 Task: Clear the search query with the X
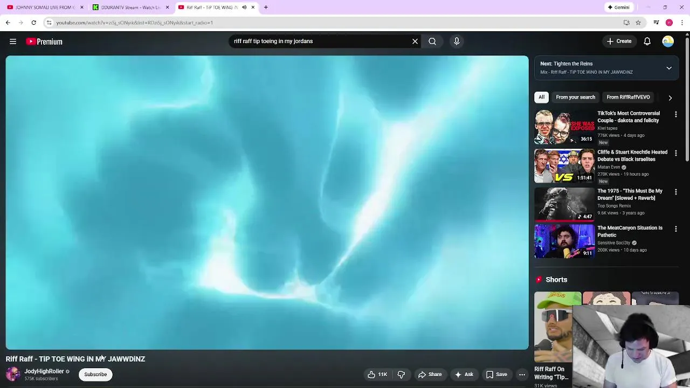click(415, 41)
